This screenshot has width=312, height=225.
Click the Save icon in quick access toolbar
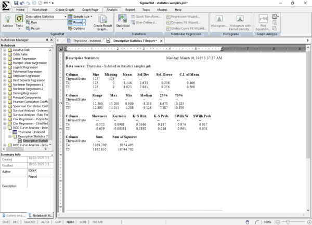pos(16,3)
